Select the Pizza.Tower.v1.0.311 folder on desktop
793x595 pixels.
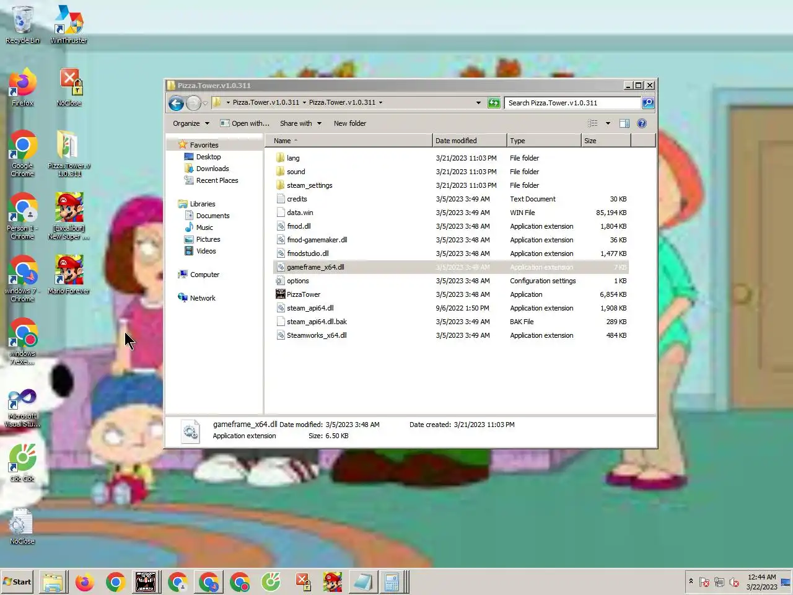69,154
